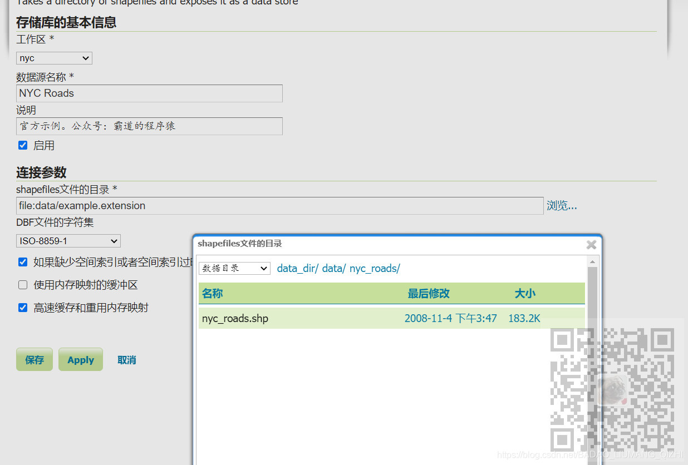Select the nyc_roads.shp file
688x465 pixels.
(x=235, y=319)
